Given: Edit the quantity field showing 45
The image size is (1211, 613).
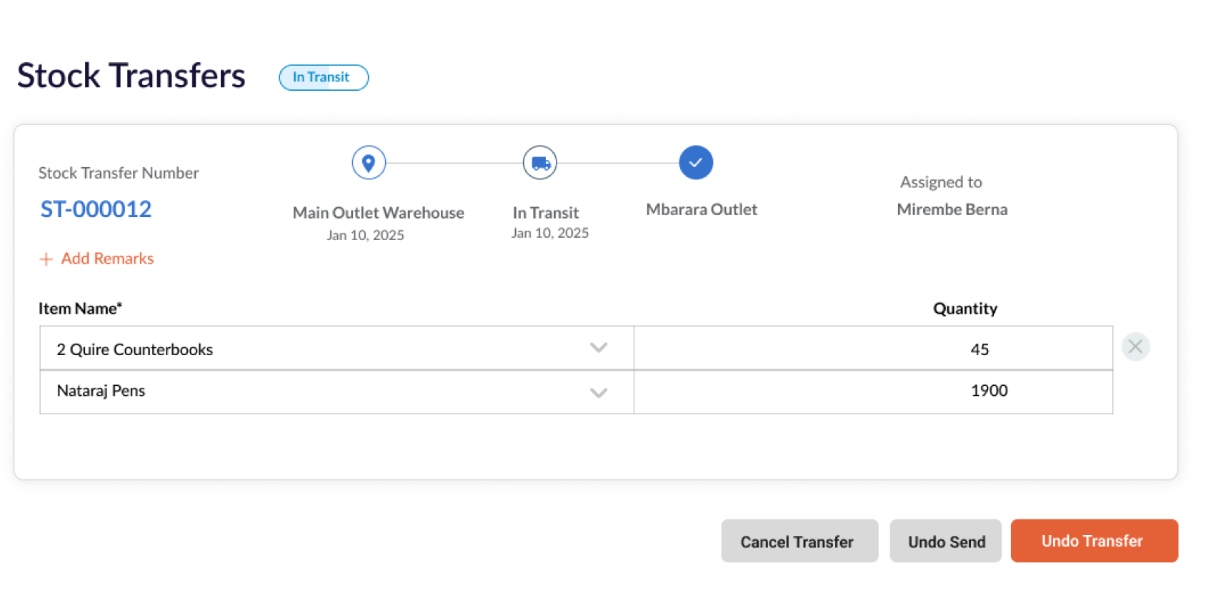Looking at the screenshot, I should (x=873, y=348).
